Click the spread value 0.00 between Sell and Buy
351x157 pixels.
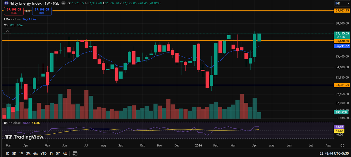tap(28, 11)
